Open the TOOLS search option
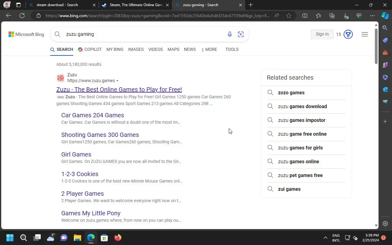The height and width of the screenshot is (245, 392). coord(232,49)
